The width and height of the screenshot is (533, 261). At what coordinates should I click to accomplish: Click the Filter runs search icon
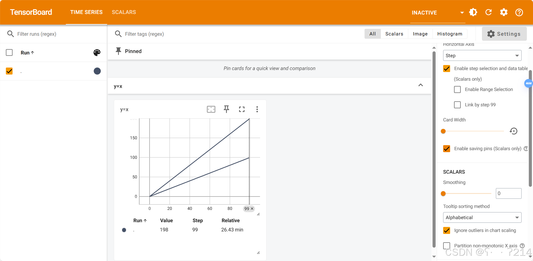(x=11, y=34)
